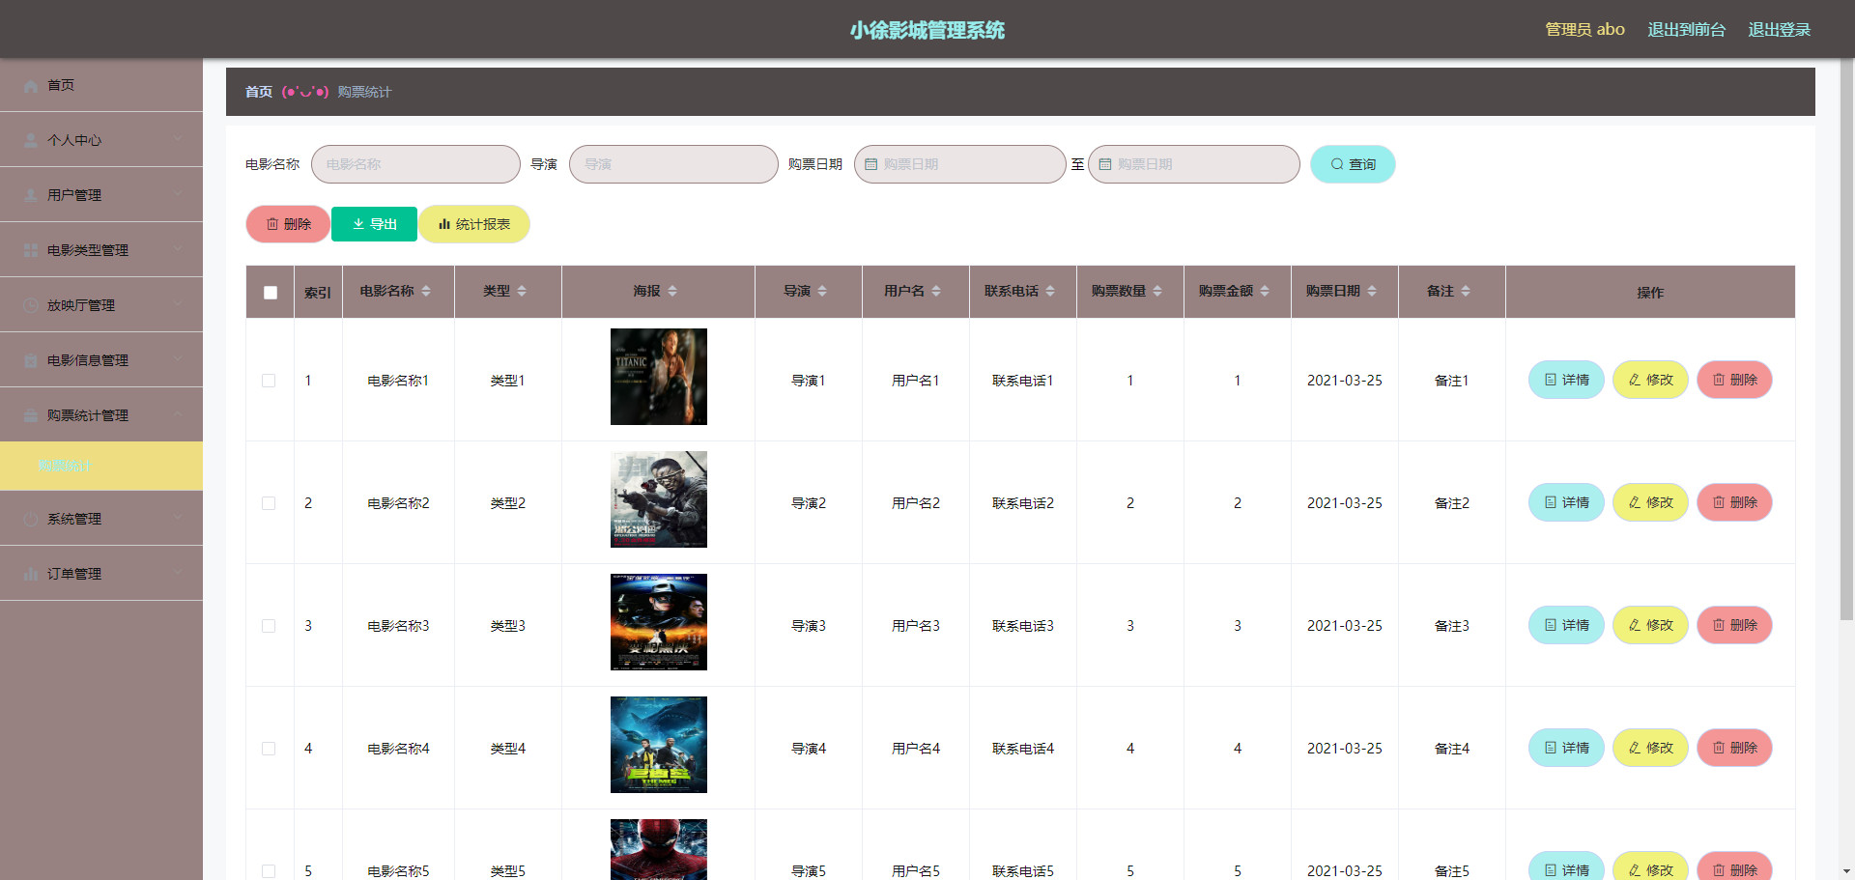Click the 系统管理 sidebar icon
Image resolution: width=1855 pixels, height=880 pixels.
[x=31, y=519]
